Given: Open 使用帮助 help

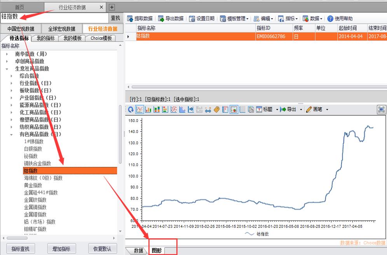Looking at the screenshot, I should pyautogui.click(x=340, y=19).
